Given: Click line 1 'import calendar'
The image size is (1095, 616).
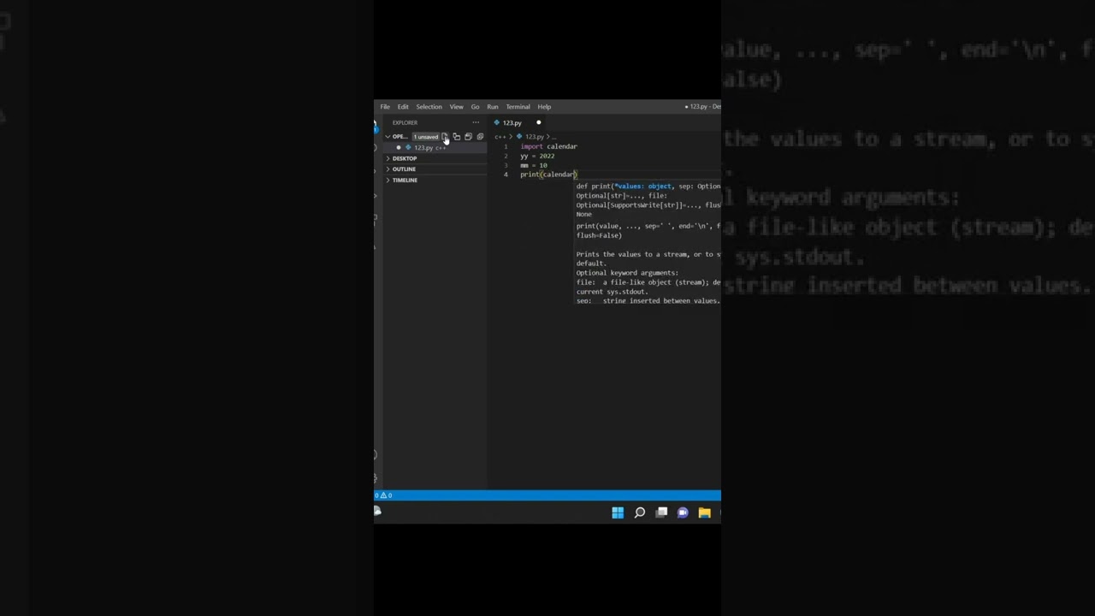Looking at the screenshot, I should pyautogui.click(x=548, y=146).
